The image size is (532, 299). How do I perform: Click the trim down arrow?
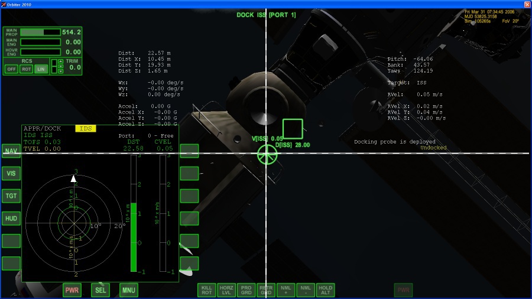[x=60, y=71]
